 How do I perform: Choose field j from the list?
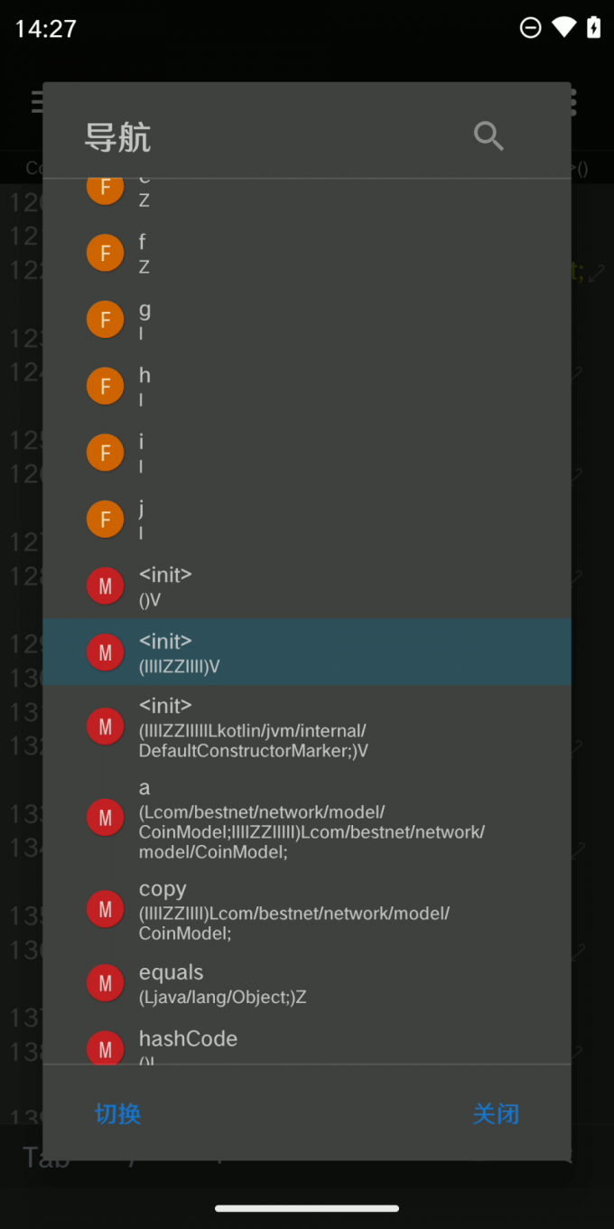(x=307, y=520)
